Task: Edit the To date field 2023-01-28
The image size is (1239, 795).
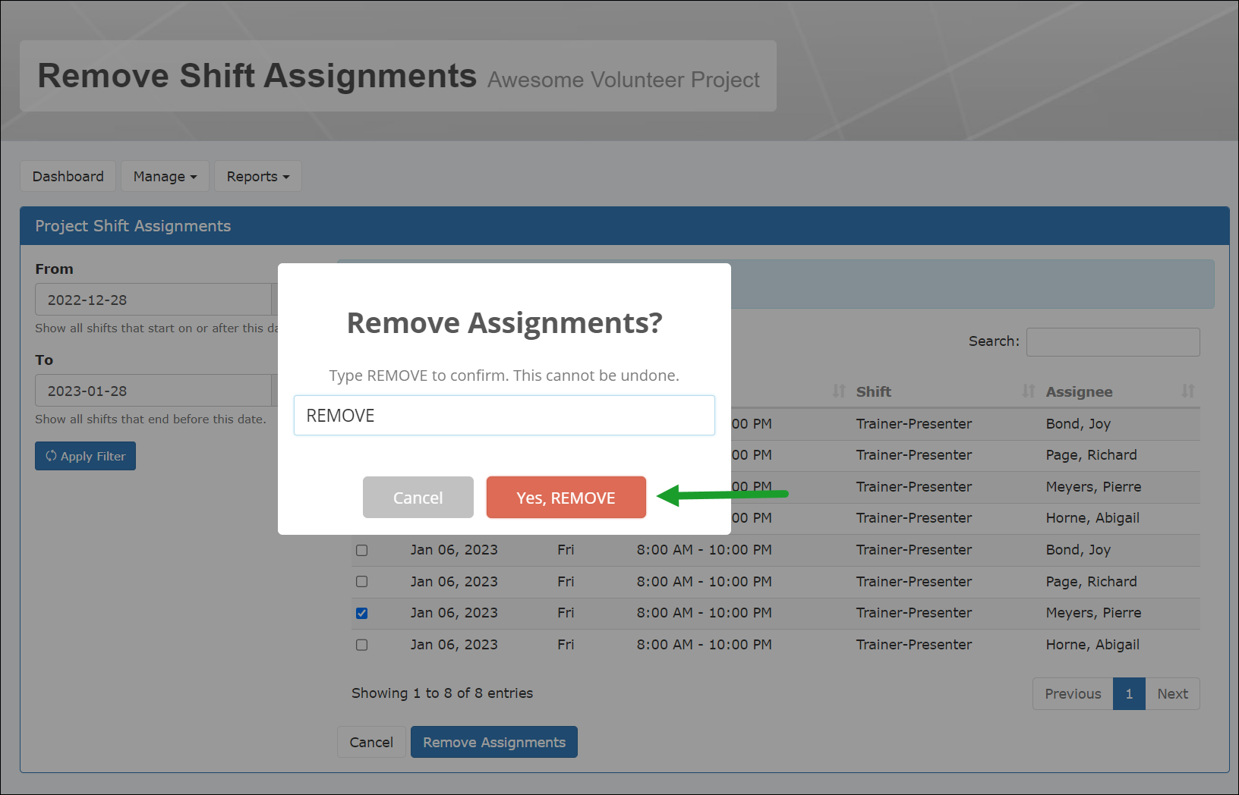Action: pos(153,391)
